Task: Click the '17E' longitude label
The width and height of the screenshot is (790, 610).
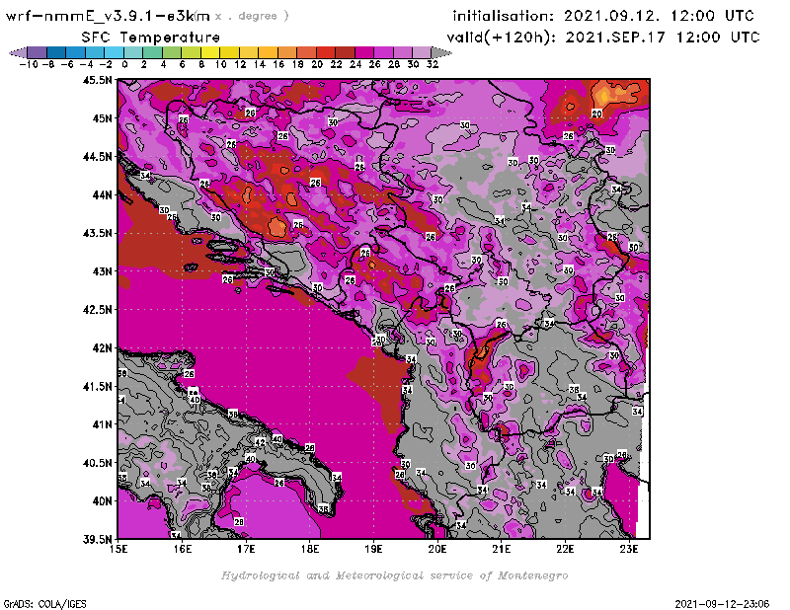Action: pyautogui.click(x=246, y=549)
